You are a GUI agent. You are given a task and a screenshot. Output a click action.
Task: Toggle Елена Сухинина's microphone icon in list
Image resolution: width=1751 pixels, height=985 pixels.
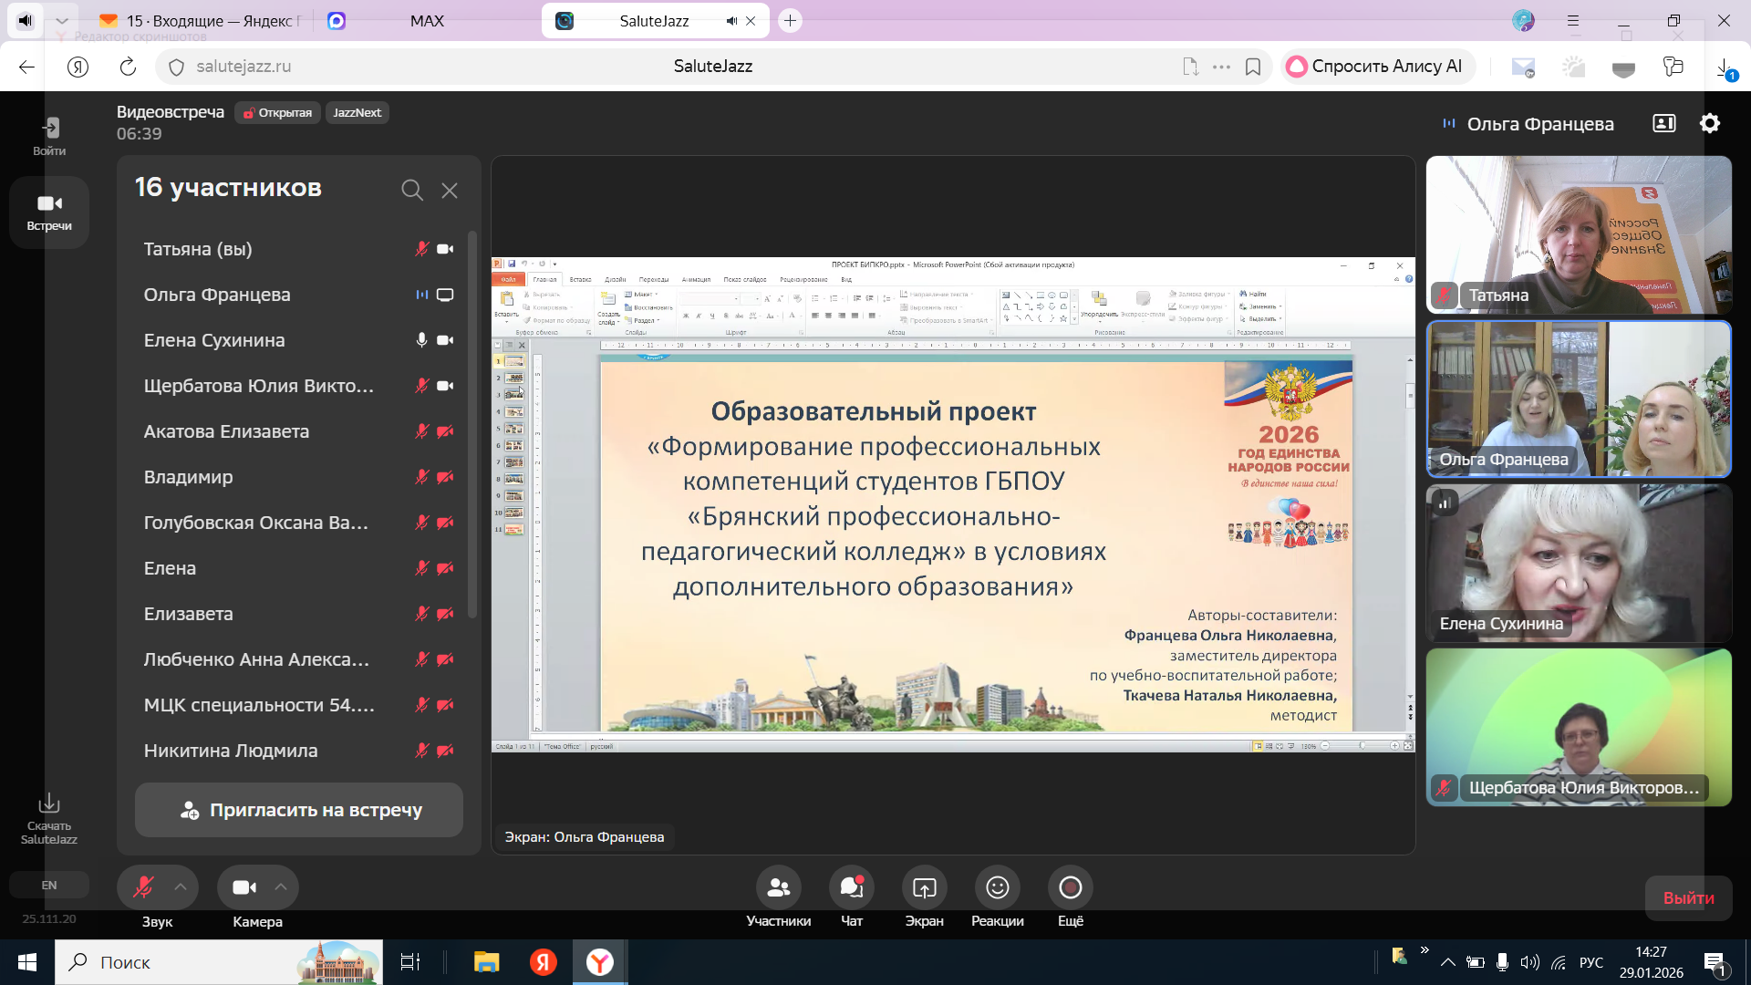(421, 340)
